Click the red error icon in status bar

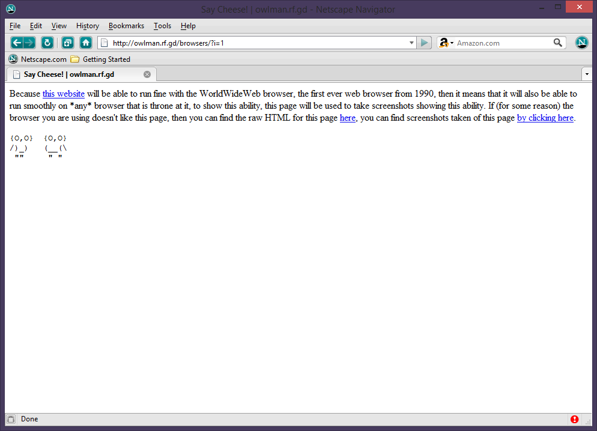coord(575,419)
